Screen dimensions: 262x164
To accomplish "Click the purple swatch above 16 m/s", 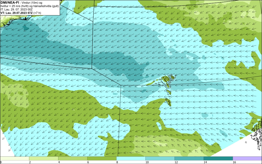I will point(247,158).
